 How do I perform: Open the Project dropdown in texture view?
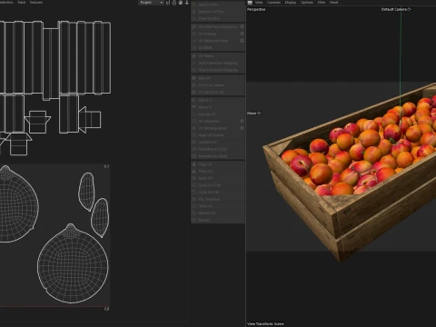tap(151, 3)
